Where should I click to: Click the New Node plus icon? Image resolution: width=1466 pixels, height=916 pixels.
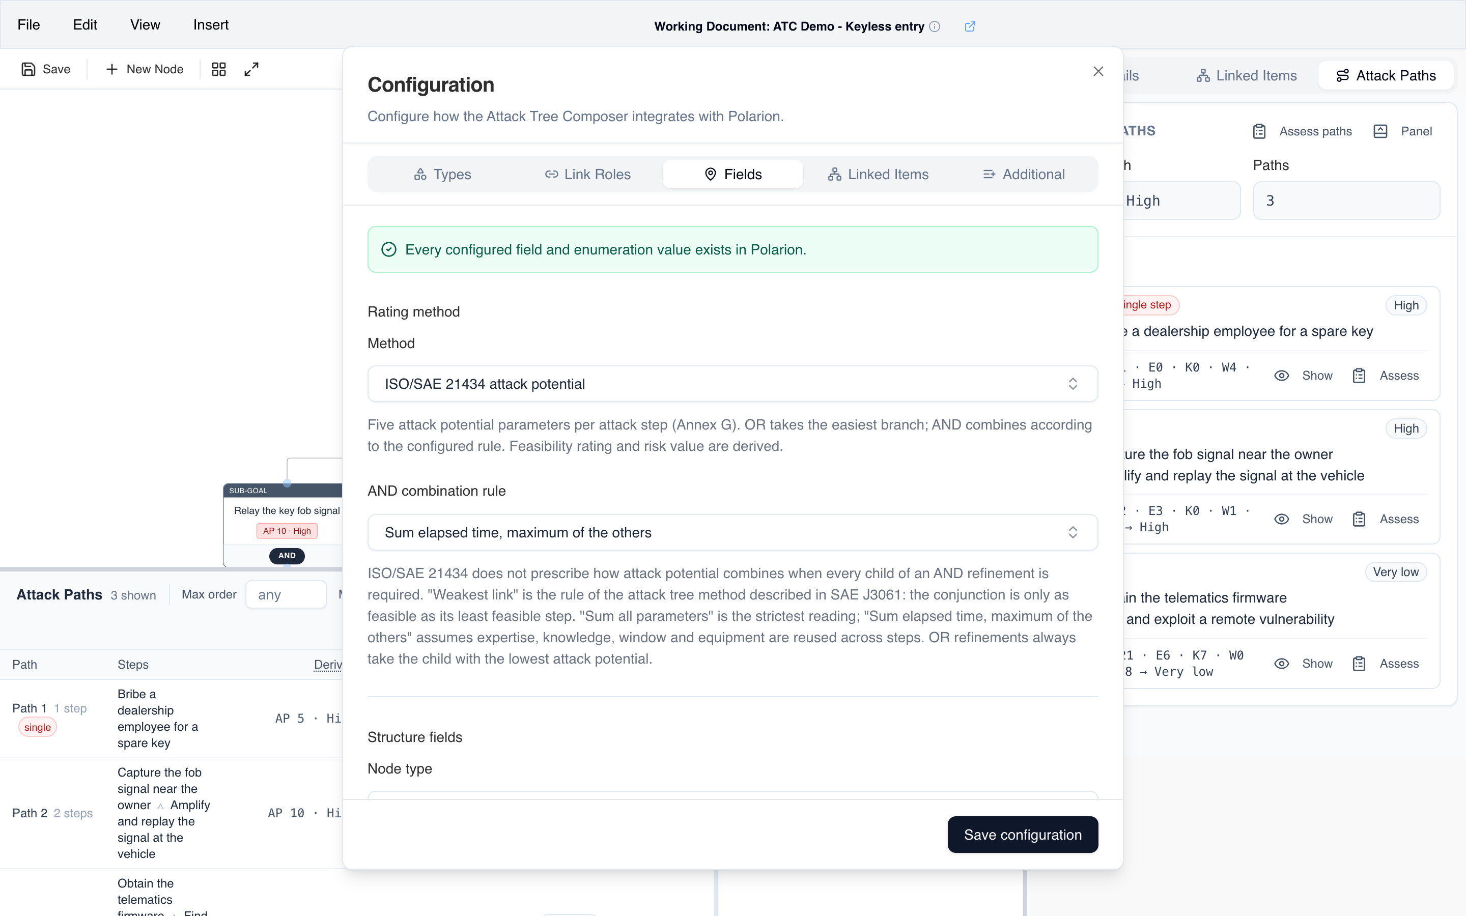(x=111, y=69)
